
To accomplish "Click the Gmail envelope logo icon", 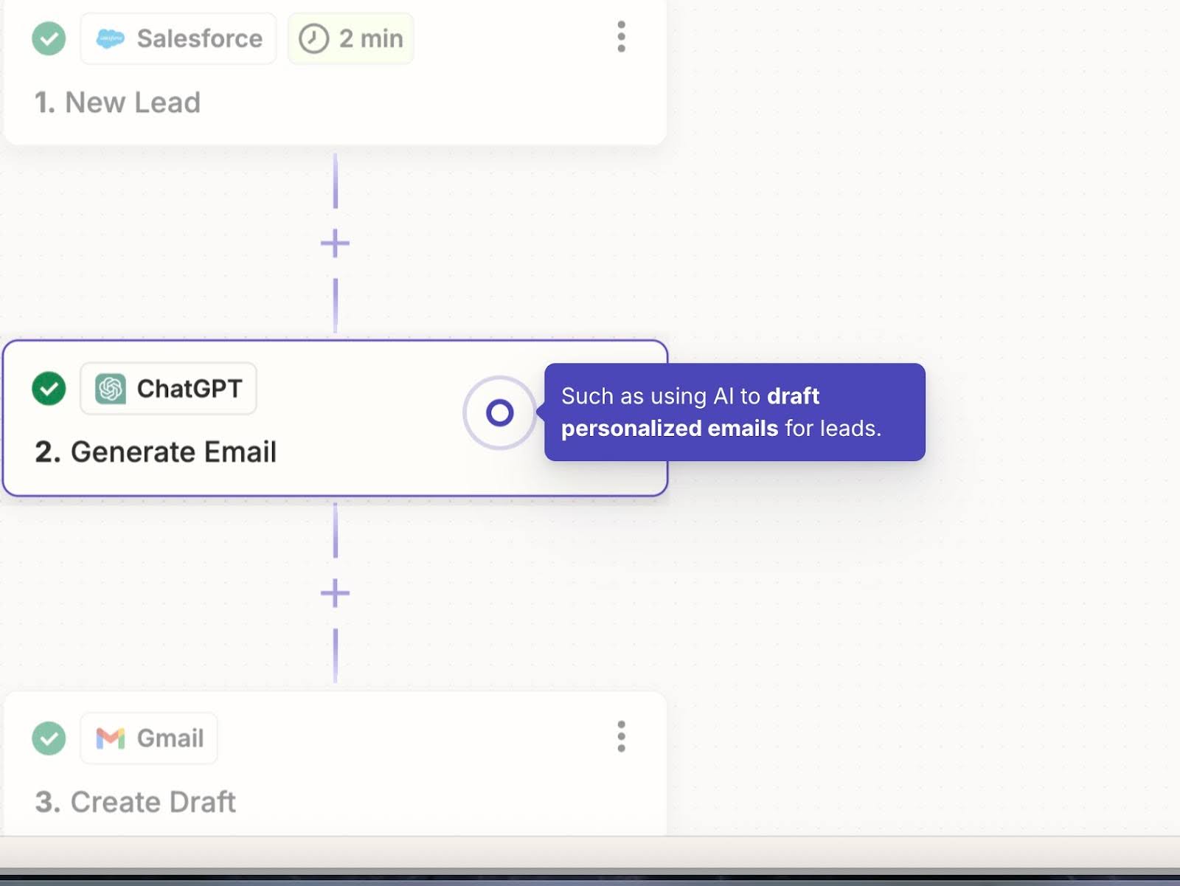I will [x=111, y=738].
